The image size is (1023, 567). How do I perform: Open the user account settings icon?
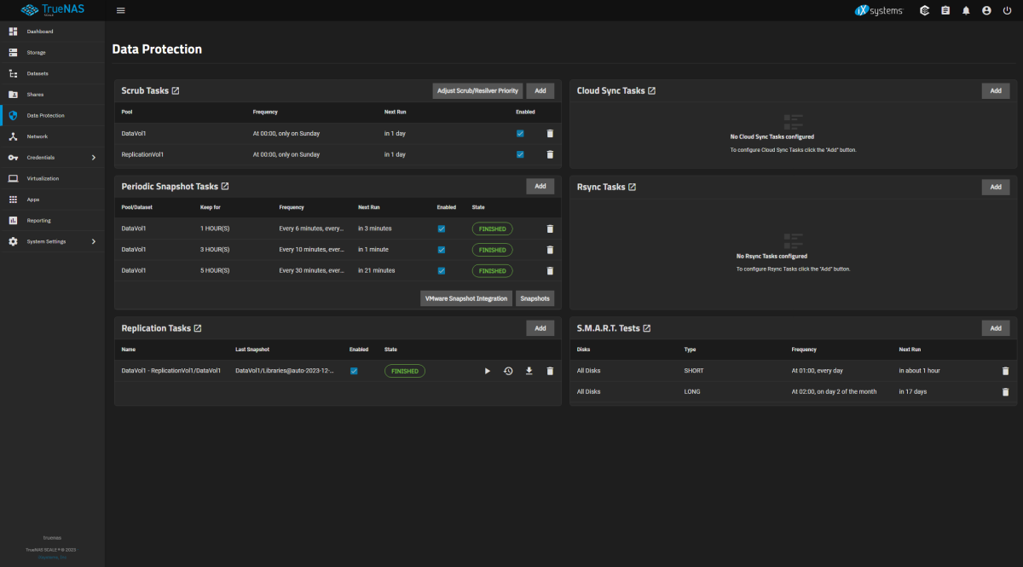[986, 10]
